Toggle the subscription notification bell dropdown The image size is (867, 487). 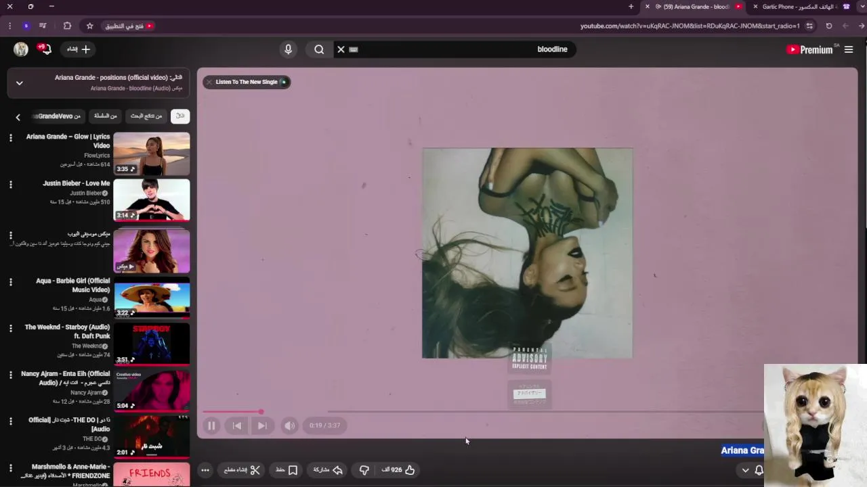coord(753,470)
